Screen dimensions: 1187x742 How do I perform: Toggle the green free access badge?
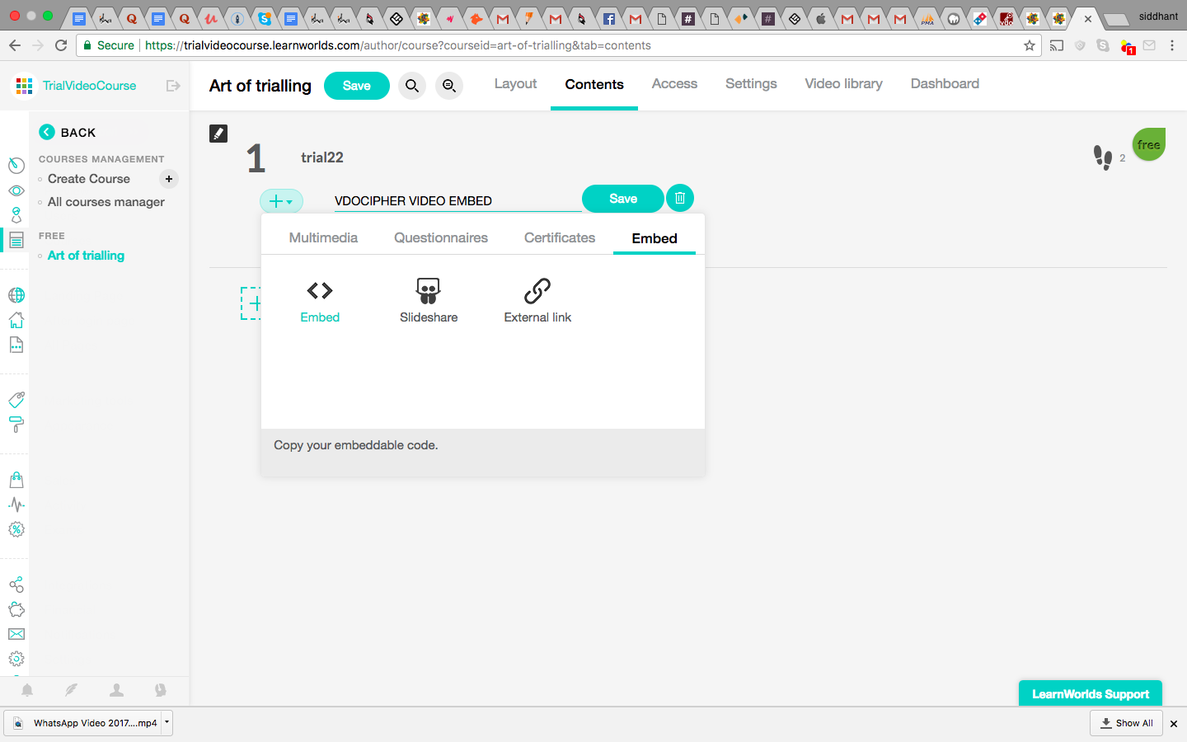click(1148, 145)
